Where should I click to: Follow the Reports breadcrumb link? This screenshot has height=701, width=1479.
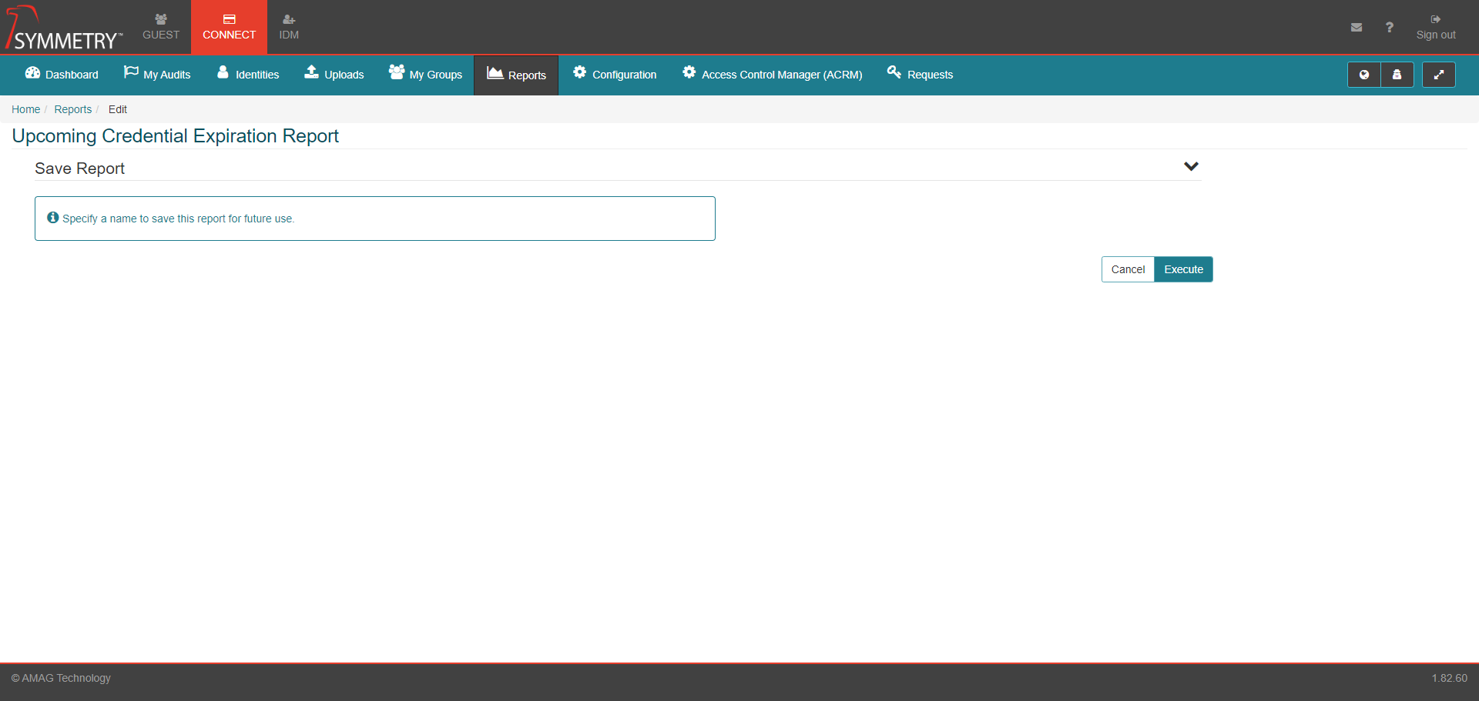tap(72, 109)
